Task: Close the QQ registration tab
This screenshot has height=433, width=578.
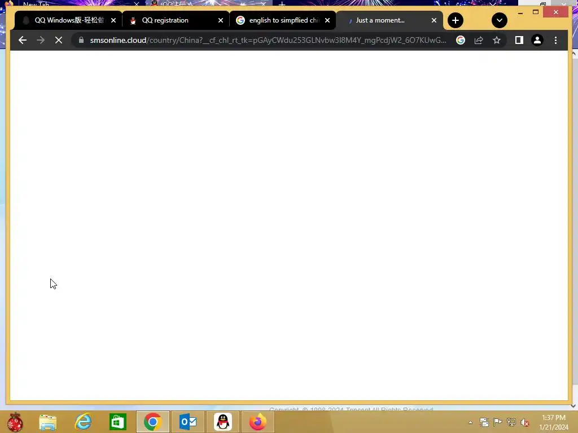Action: (221, 20)
